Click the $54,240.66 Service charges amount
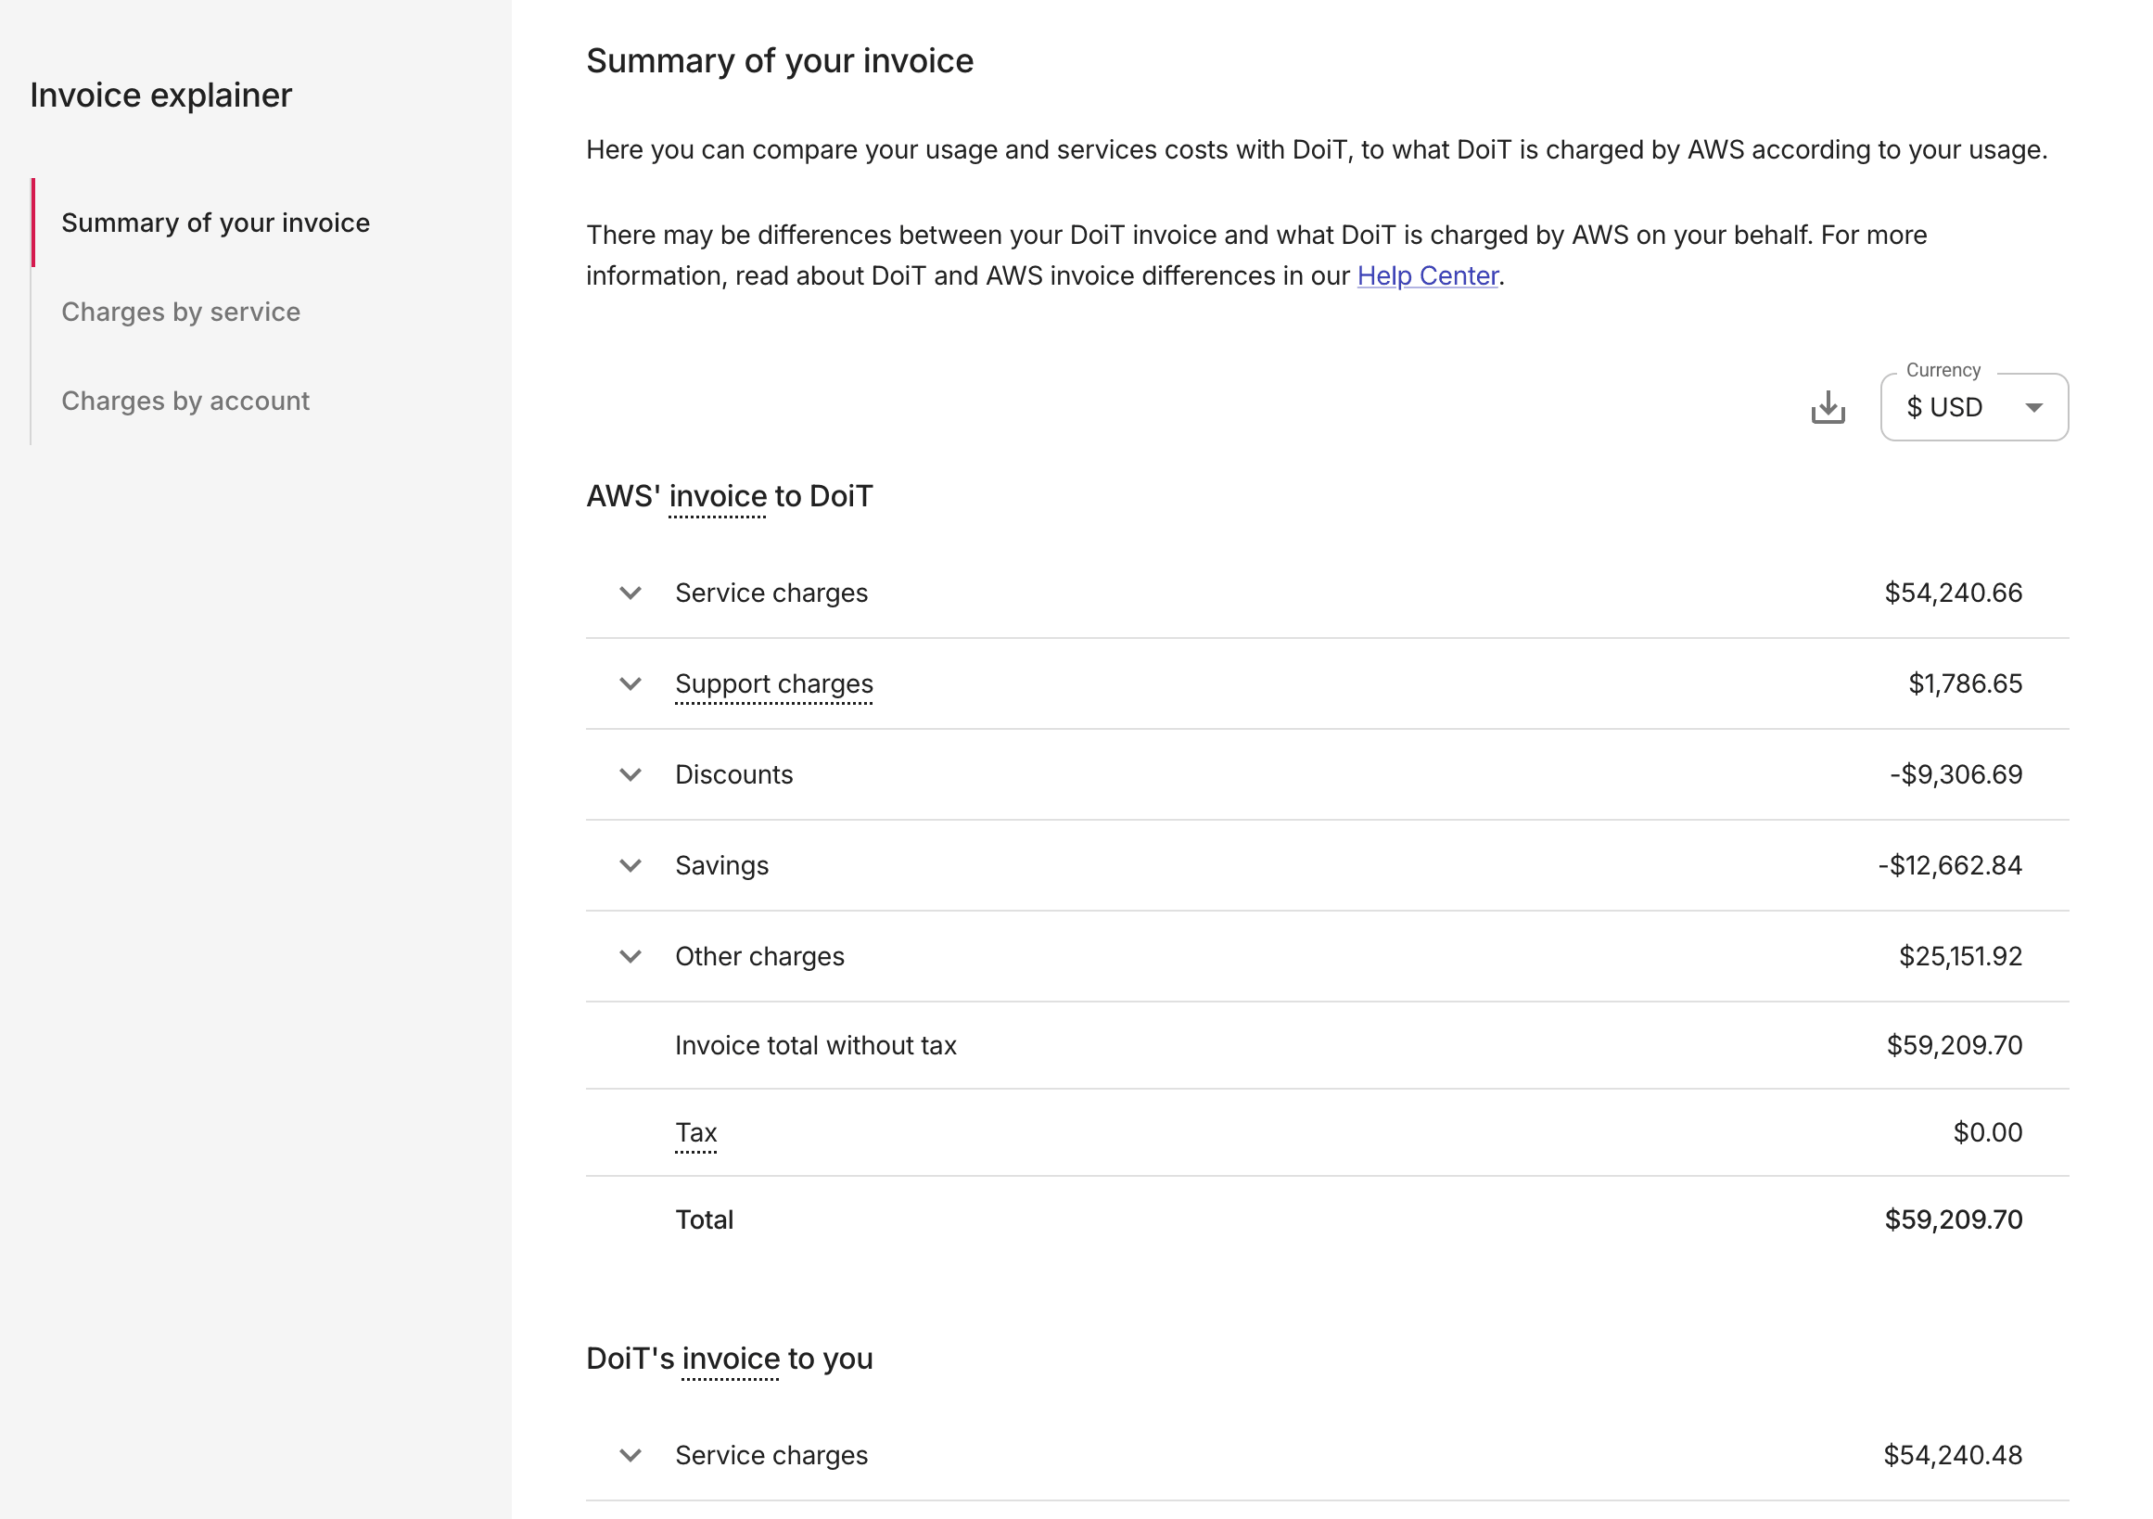This screenshot has height=1519, width=2153. [x=1954, y=593]
